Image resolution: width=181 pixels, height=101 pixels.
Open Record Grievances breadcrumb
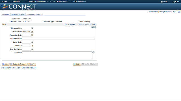point(79,1)
